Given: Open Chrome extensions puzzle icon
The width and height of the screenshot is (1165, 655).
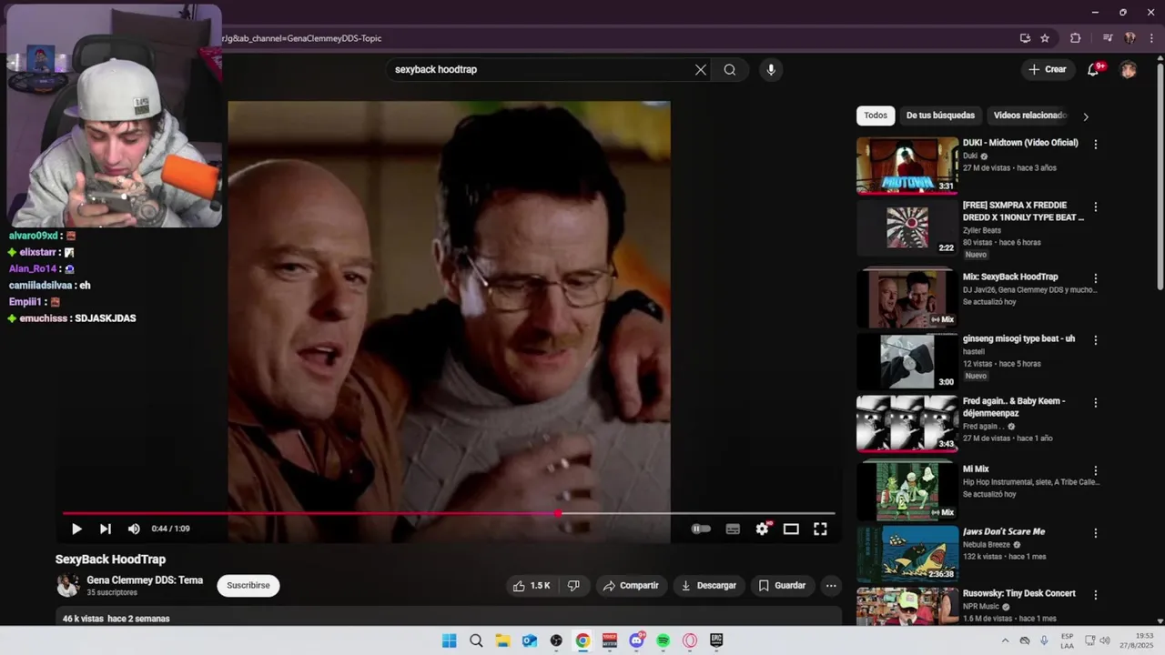Looking at the screenshot, I should [1076, 38].
